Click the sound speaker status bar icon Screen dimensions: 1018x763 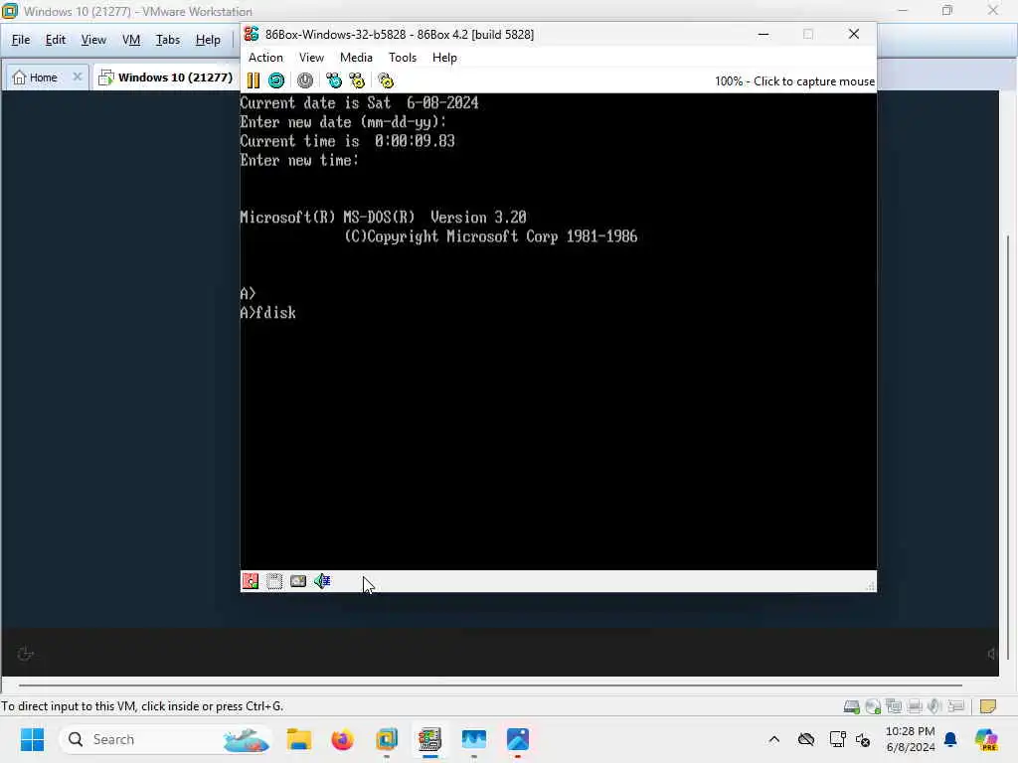point(322,580)
